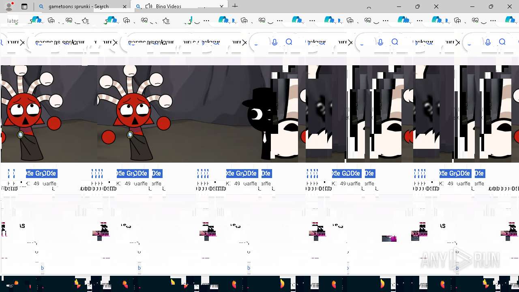Image resolution: width=519 pixels, height=292 pixels.
Task: Click the leftmost red character video frame
Action: (49, 114)
